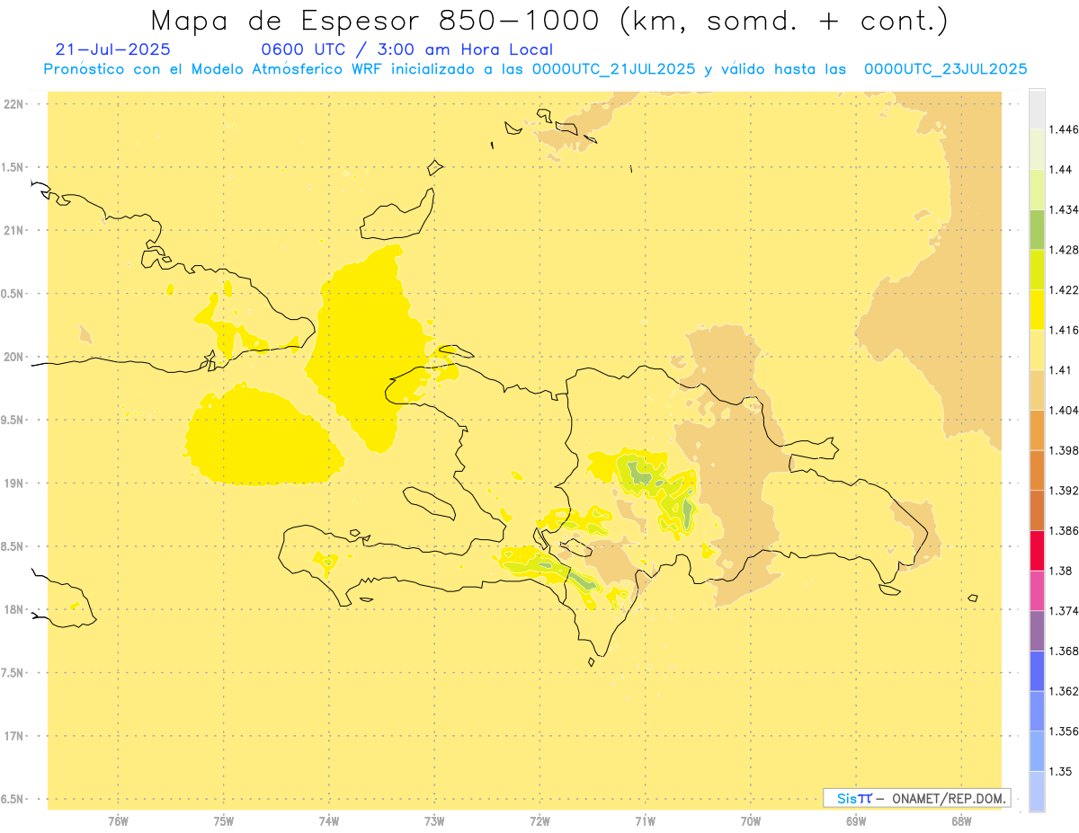
Task: Click the legend value "1.368"
Action: (x=1064, y=651)
